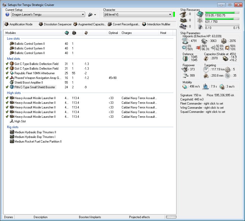Click Wing Commander - right click to set

tap(202, 108)
